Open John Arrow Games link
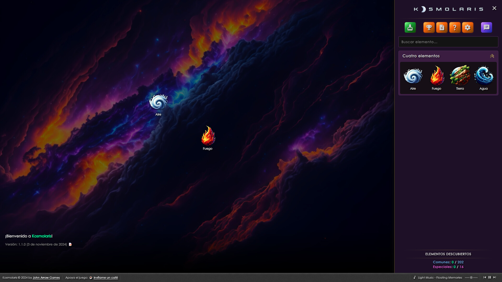 tap(46, 278)
